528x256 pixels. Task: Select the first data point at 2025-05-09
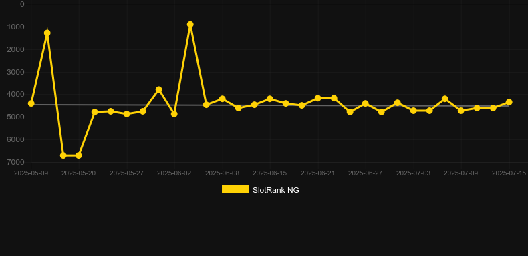click(x=31, y=103)
